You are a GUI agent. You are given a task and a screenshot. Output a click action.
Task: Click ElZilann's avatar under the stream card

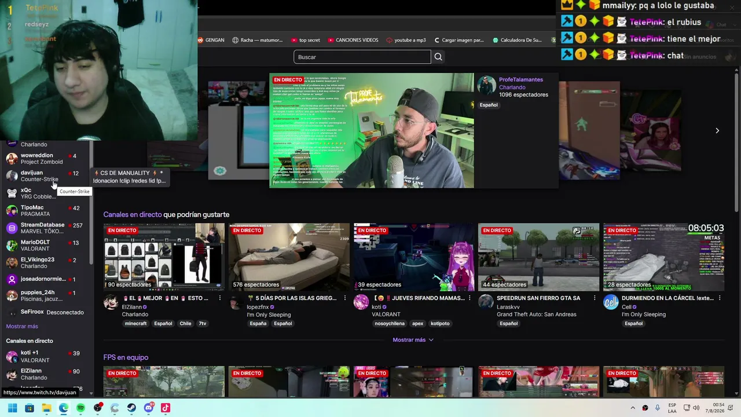111,302
